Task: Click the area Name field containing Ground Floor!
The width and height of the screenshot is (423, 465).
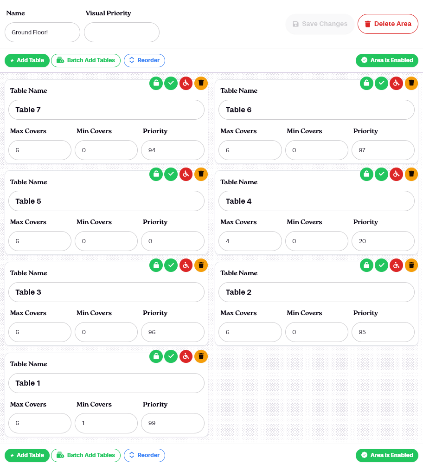Action: click(x=42, y=32)
